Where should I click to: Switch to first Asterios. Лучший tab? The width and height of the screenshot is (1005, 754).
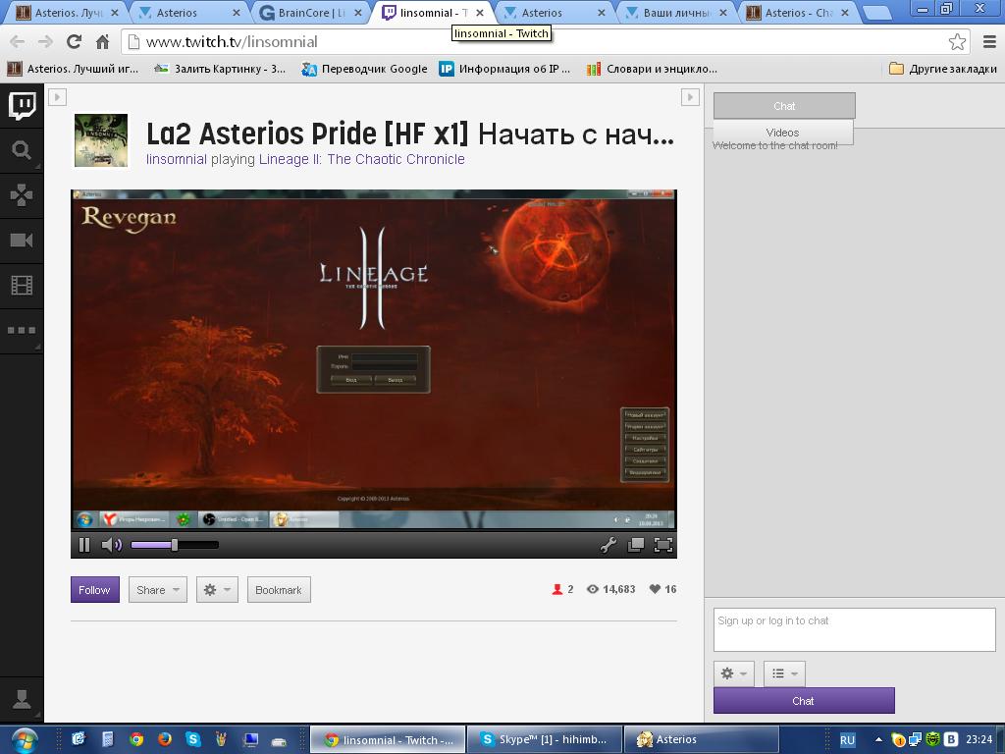click(68, 12)
